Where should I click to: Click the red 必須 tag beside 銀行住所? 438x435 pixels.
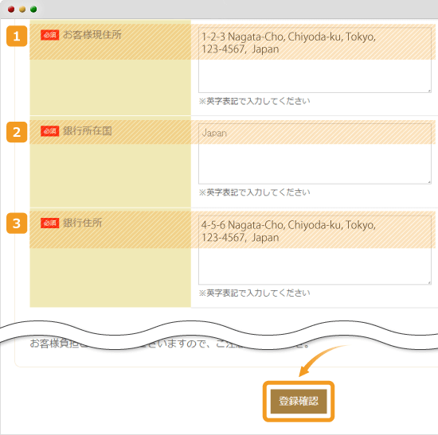tap(49, 223)
